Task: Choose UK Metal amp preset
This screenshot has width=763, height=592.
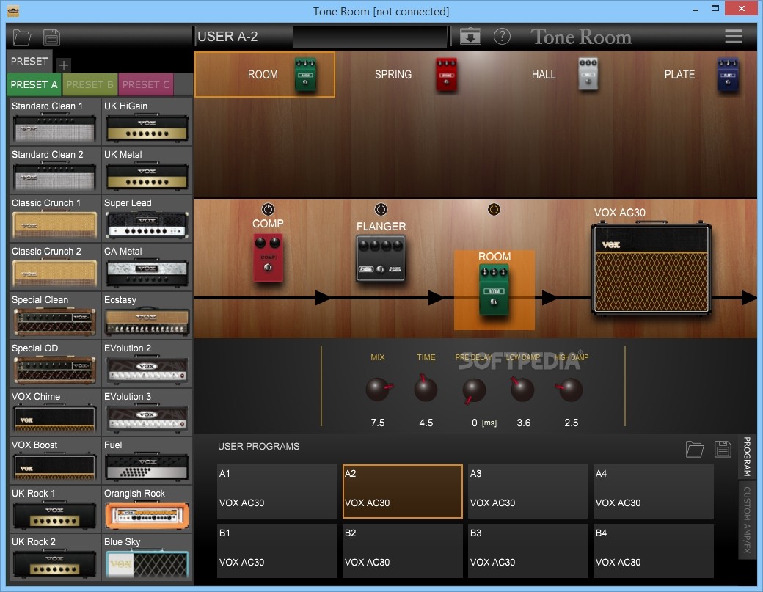Action: (147, 169)
